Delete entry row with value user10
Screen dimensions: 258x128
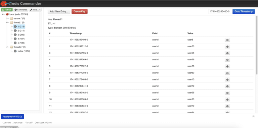tap(227, 80)
